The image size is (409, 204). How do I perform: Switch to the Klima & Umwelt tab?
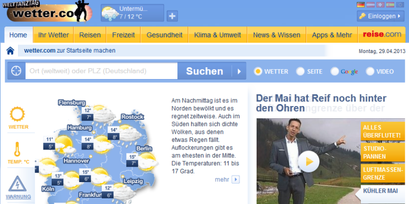coord(217,35)
